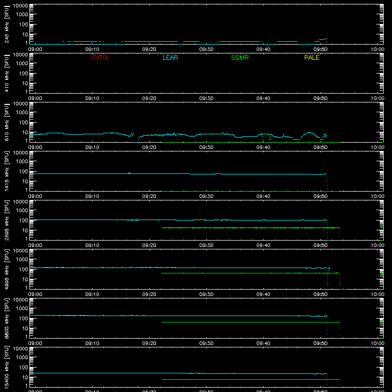
Task: Select the 245 MHz [SFU] axis title
Action: tap(6, 24)
